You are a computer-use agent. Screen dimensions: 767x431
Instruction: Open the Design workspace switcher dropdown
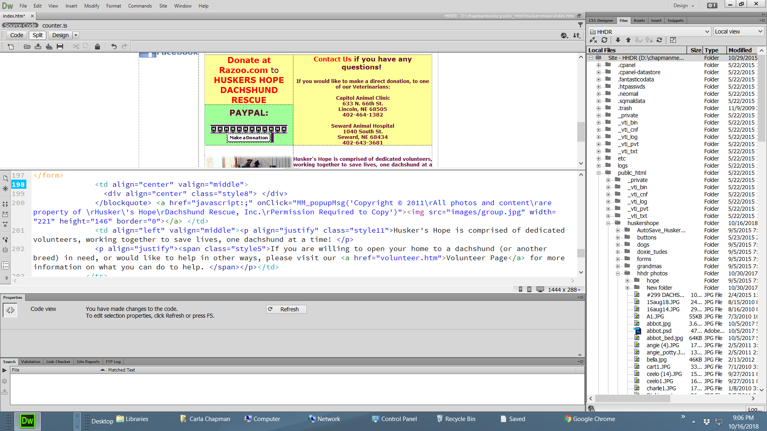[684, 6]
